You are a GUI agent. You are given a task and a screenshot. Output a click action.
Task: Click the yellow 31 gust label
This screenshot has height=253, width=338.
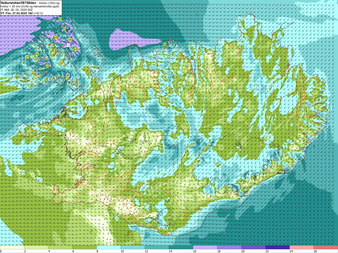click(46, 59)
